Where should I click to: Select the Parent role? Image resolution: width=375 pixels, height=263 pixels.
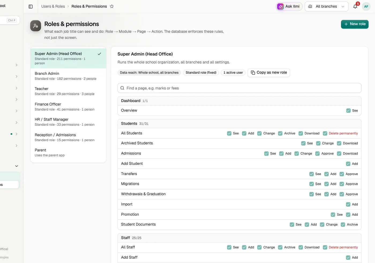point(68,153)
